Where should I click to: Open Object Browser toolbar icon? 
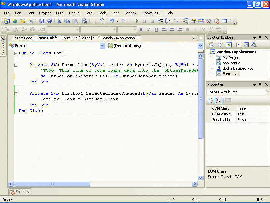pos(201,21)
